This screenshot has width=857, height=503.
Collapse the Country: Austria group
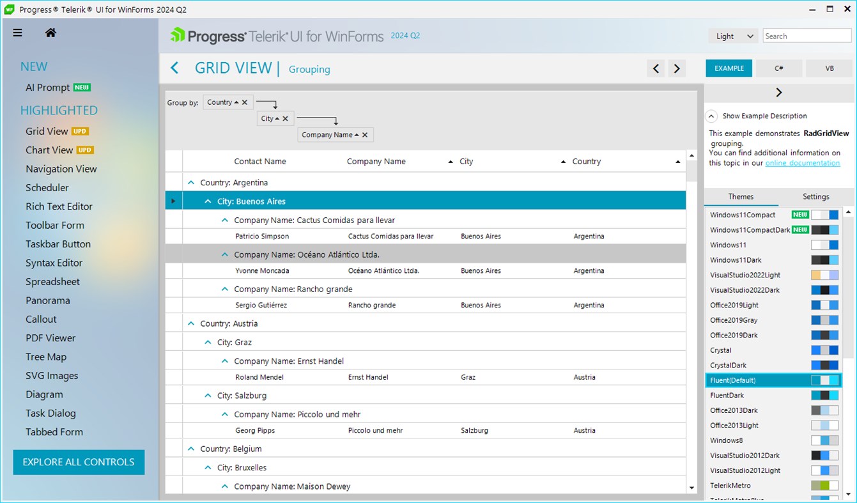click(190, 323)
